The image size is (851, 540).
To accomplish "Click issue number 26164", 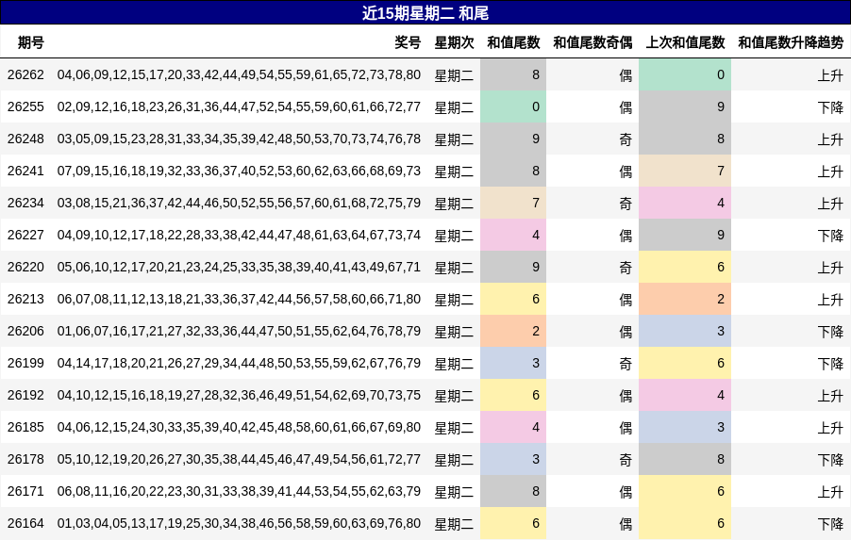I will tap(25, 523).
